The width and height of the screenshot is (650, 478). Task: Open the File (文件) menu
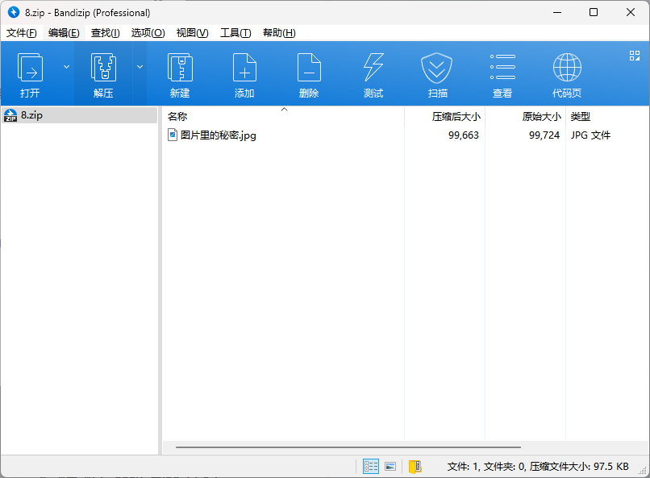22,33
